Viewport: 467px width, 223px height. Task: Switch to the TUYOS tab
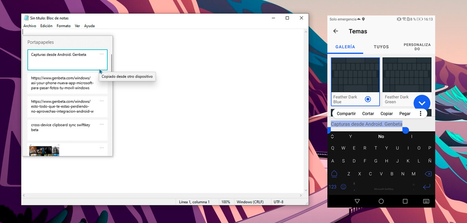(x=381, y=47)
